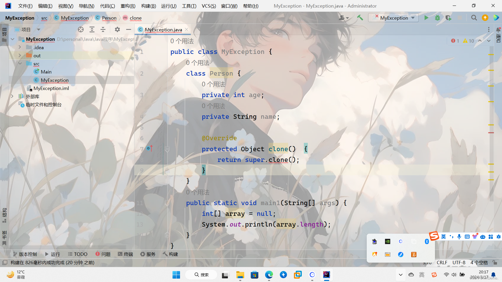502x282 pixels.
Task: Open the 终端 tool window
Action: coord(125,254)
